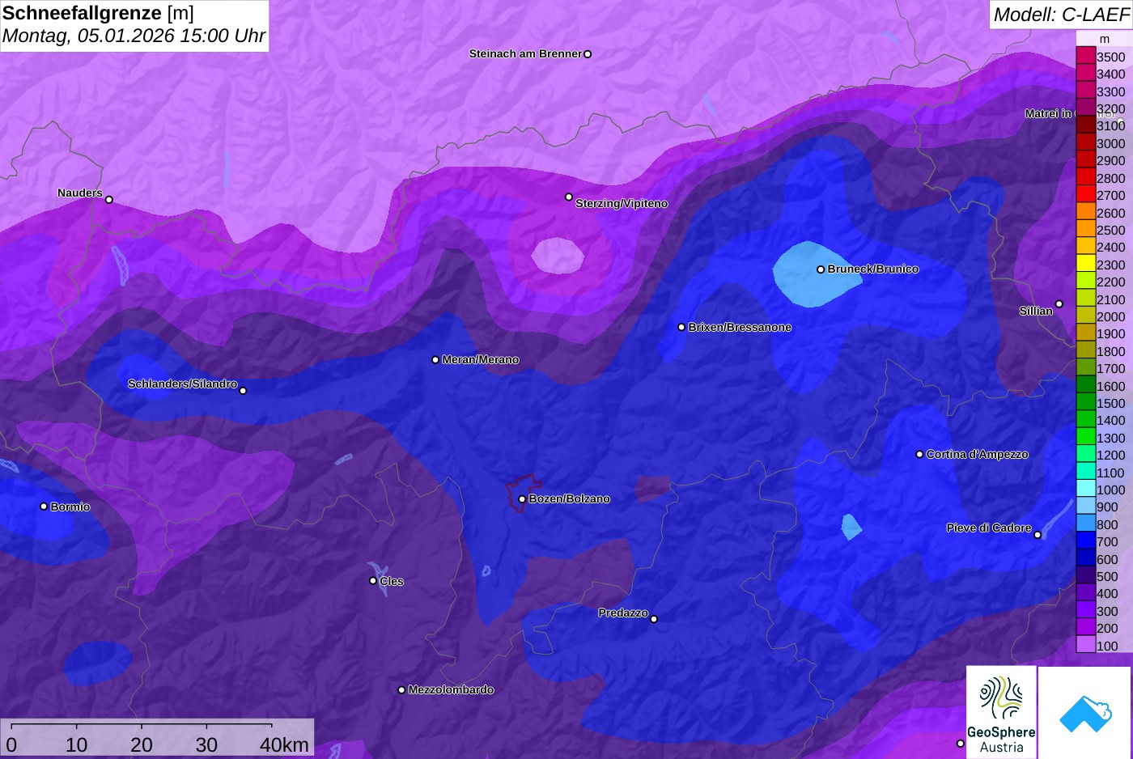The width and height of the screenshot is (1133, 759).
Task: Select the Pieve di Cadore marker dot
Action: (1038, 535)
